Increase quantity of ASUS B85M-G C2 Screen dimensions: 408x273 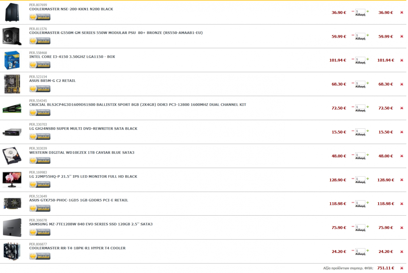coord(368,83)
